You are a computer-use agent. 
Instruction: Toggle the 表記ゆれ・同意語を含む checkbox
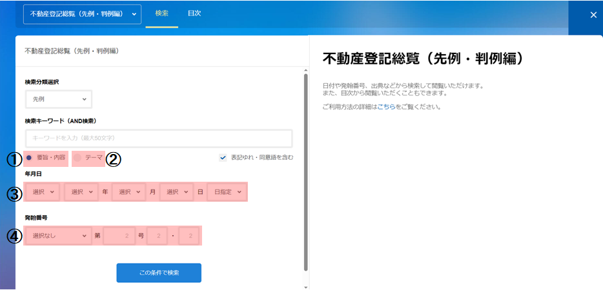pos(223,157)
